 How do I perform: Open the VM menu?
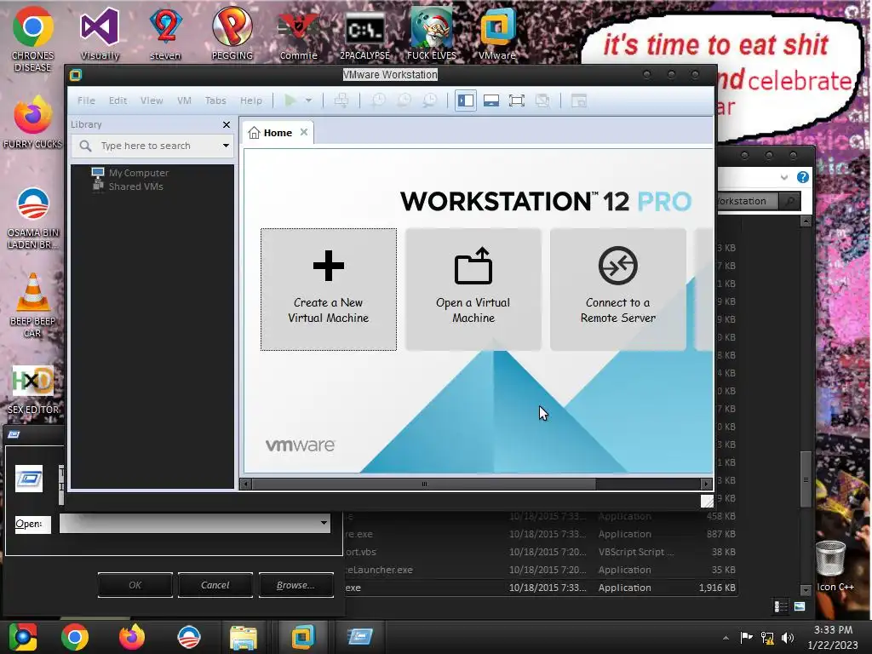coord(184,100)
